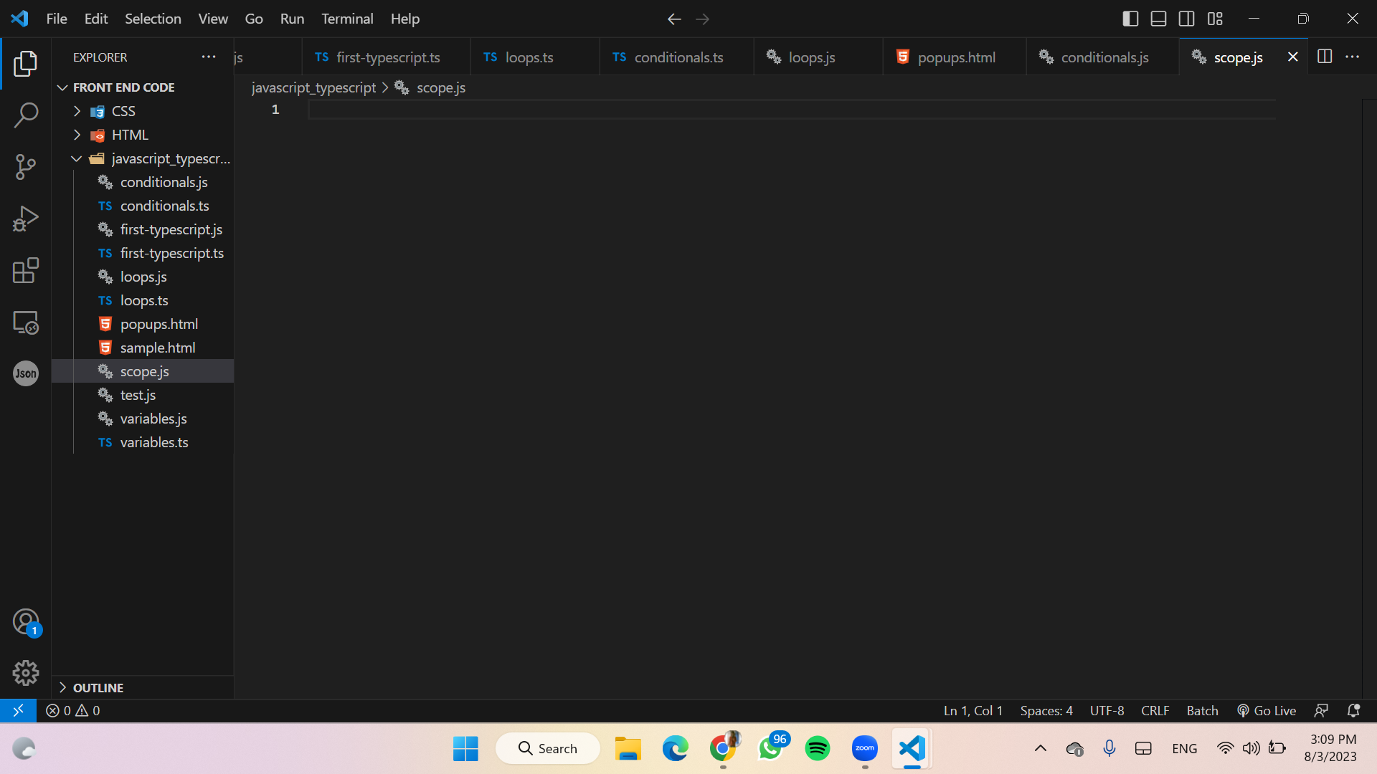Click the errors and warnings indicator
Viewport: 1377px width, 774px height.
click(x=72, y=710)
